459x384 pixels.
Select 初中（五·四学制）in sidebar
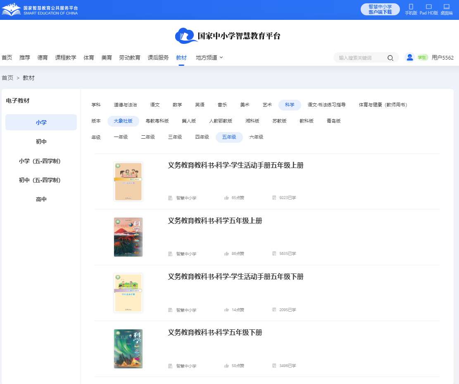pyautogui.click(x=41, y=180)
